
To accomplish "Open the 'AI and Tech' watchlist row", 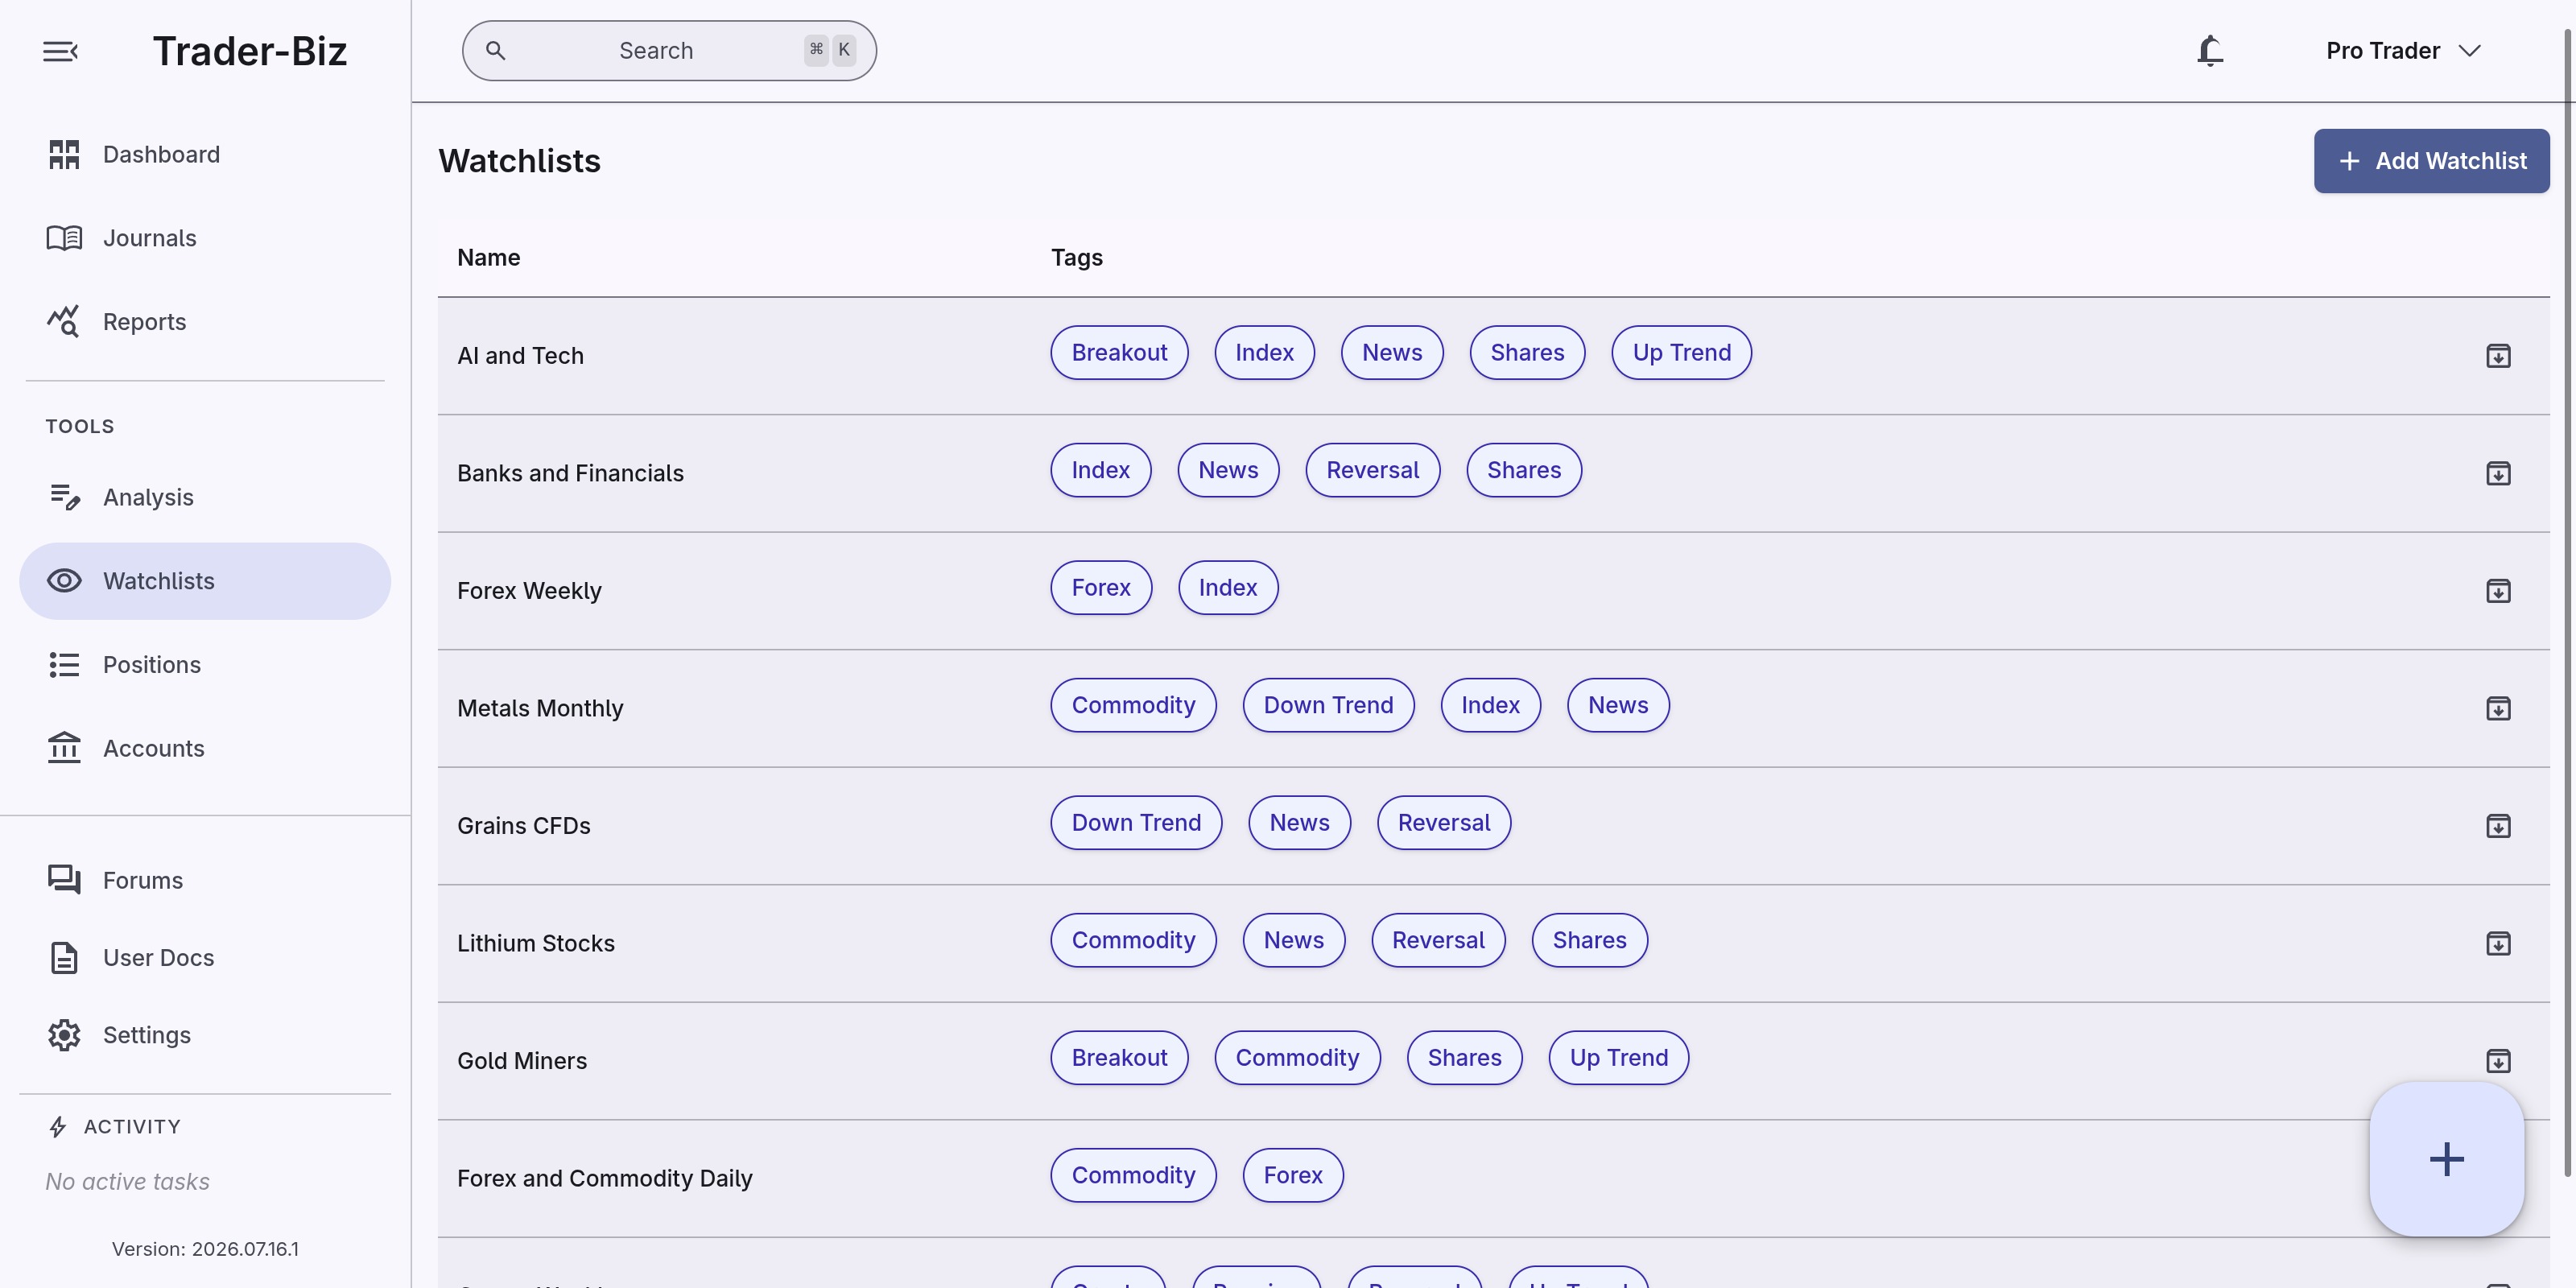I will 1493,356.
